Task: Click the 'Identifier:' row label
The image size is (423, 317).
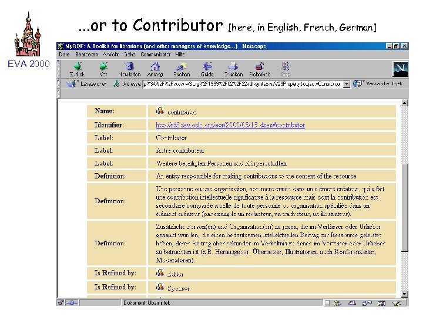Action: (x=109, y=125)
